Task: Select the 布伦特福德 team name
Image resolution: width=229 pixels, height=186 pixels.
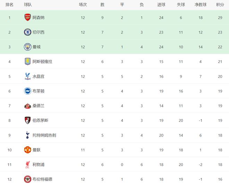Action: click(x=43, y=179)
